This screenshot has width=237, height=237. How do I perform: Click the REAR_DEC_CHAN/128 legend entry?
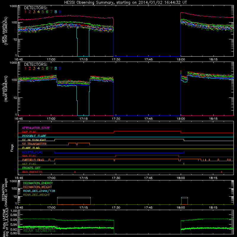[39, 191]
